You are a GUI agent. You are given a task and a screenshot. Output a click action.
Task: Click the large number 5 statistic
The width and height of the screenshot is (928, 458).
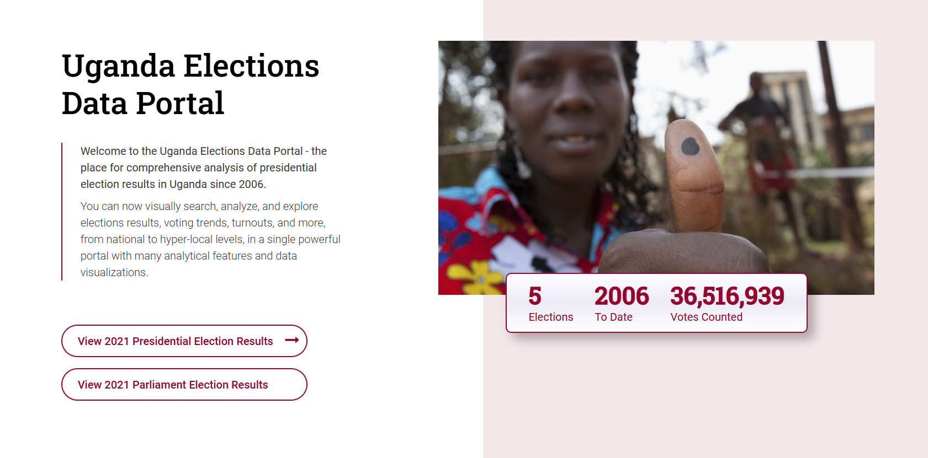pyautogui.click(x=535, y=297)
